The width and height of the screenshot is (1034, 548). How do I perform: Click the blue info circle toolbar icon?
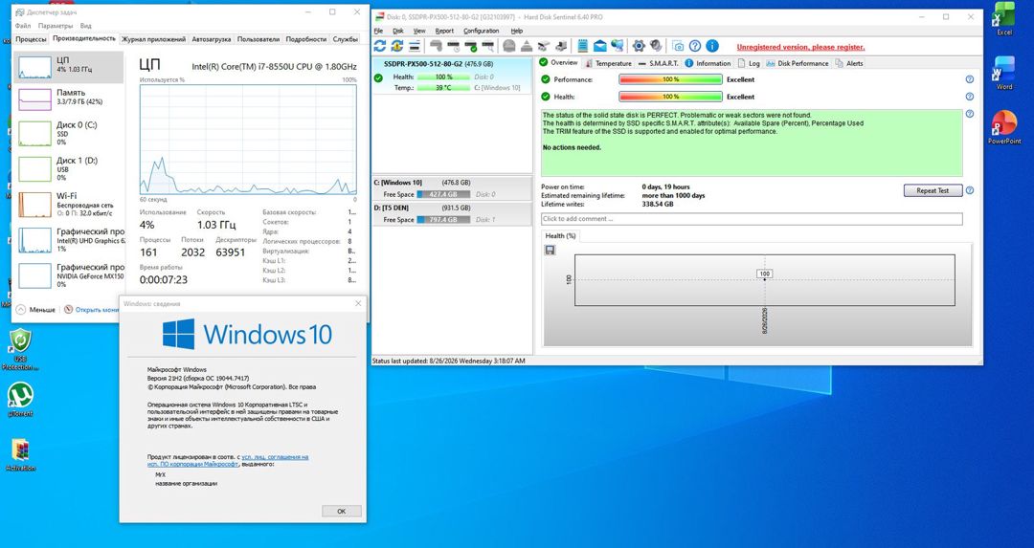pyautogui.click(x=712, y=46)
